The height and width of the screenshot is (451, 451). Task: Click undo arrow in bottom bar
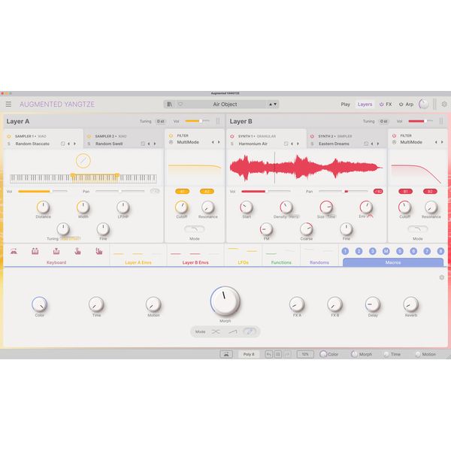(268, 354)
